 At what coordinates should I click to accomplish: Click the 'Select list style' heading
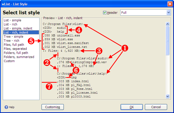[21, 13]
